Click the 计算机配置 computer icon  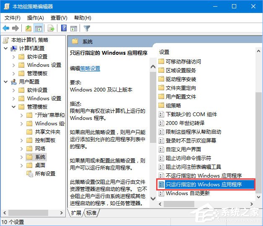pyautogui.click(x=14, y=48)
